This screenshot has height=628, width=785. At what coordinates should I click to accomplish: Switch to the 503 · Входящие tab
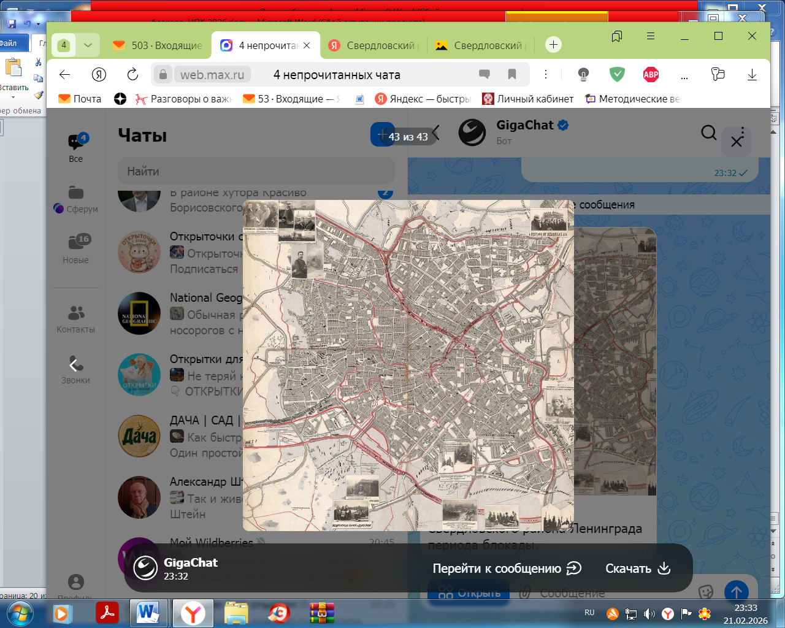coord(158,45)
